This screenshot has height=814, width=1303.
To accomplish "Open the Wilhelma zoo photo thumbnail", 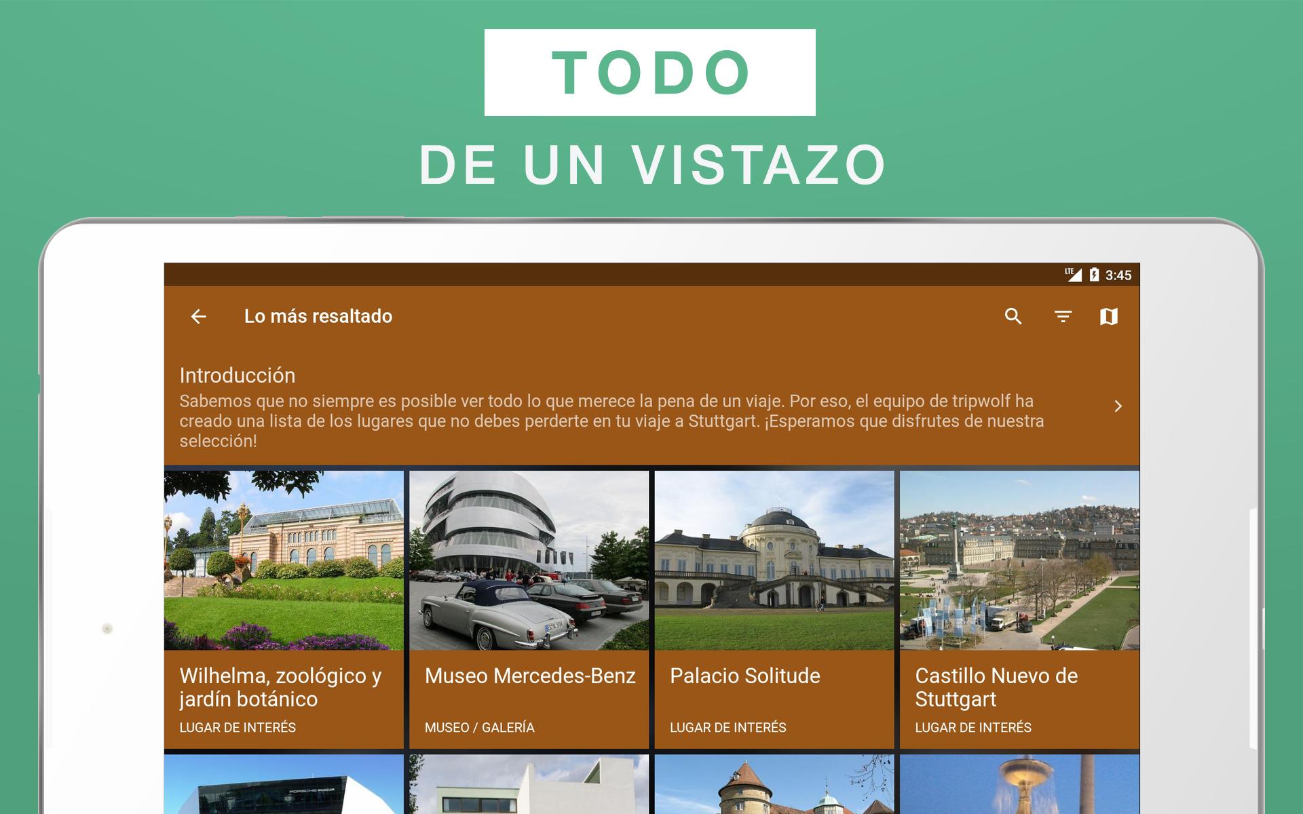I will point(284,560).
